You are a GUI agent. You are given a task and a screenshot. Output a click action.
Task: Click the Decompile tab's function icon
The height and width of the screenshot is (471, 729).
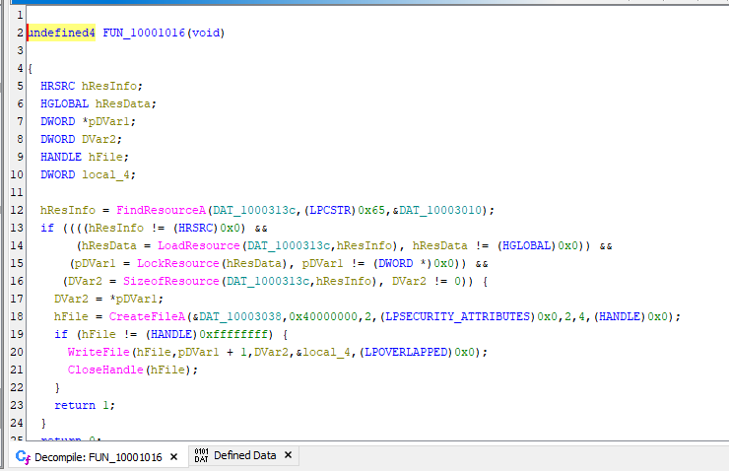point(24,456)
